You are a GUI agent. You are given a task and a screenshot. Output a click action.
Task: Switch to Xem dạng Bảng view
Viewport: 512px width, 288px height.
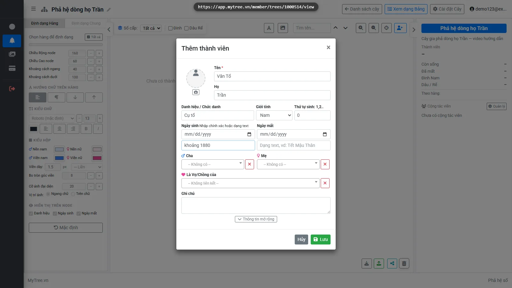click(406, 9)
